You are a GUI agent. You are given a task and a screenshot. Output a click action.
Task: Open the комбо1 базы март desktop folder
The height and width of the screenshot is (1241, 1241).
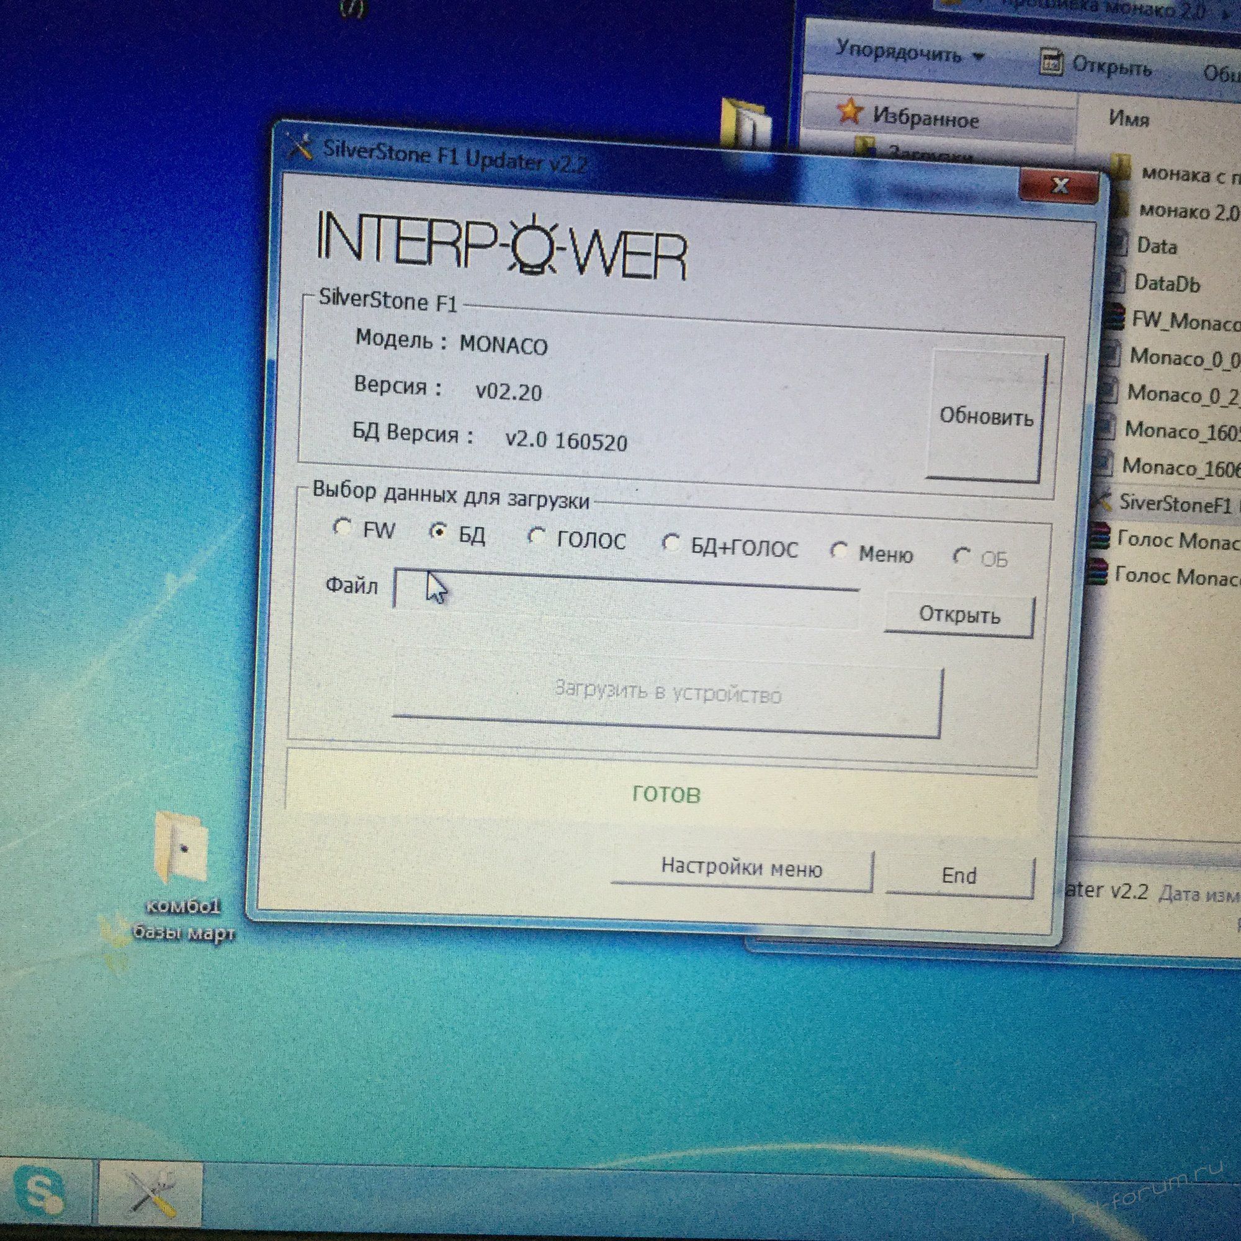(183, 877)
